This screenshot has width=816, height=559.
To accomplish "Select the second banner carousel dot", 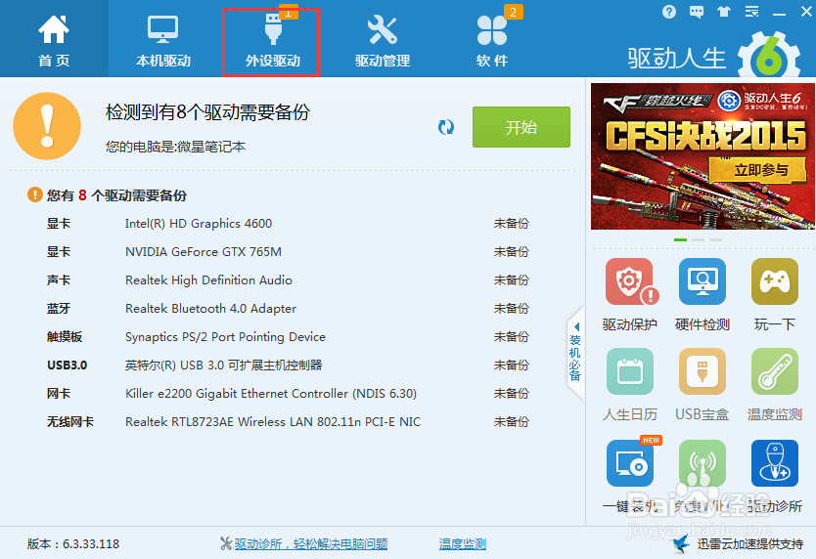I will click(698, 239).
